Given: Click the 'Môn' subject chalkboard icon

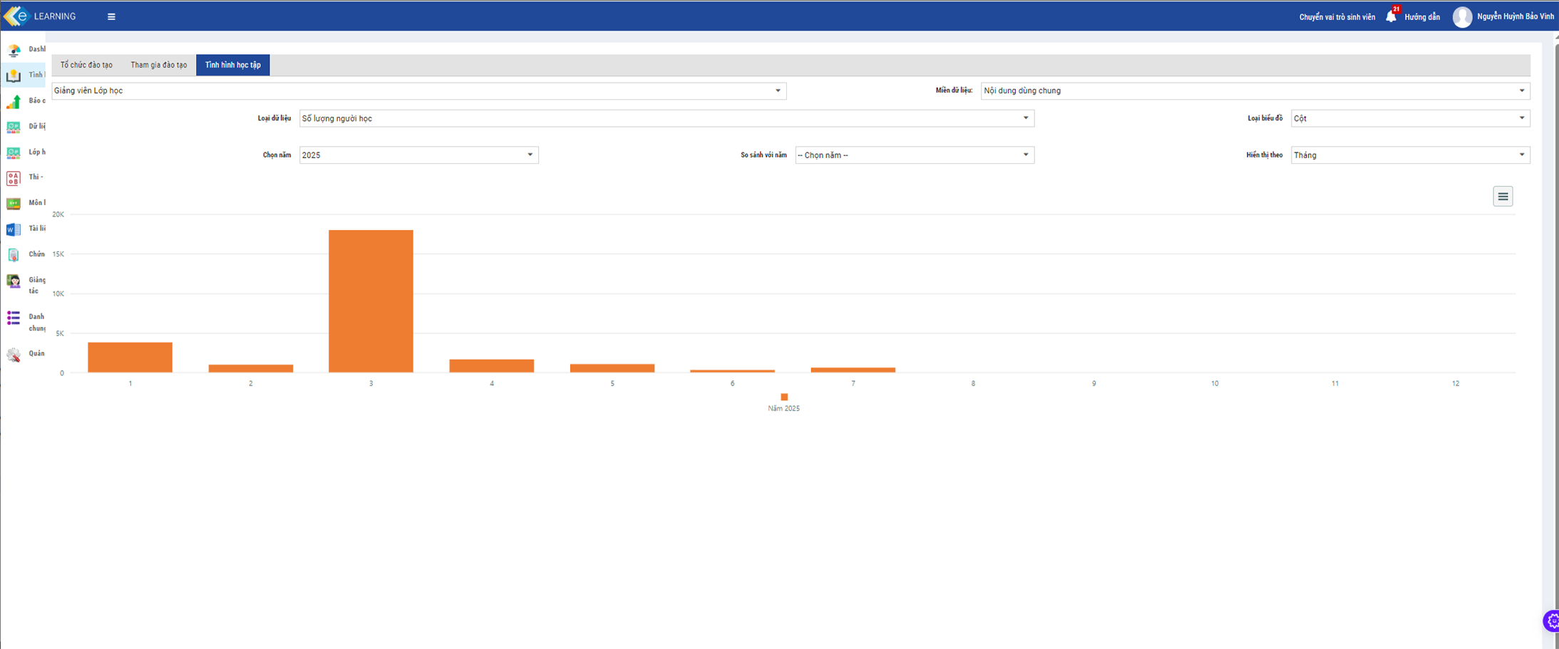Looking at the screenshot, I should (14, 204).
